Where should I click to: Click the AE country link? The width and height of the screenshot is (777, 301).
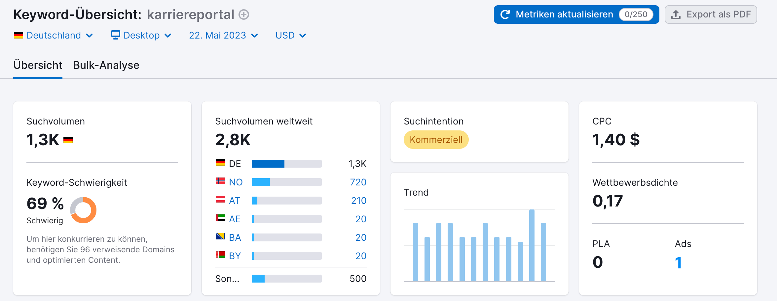pos(235,219)
